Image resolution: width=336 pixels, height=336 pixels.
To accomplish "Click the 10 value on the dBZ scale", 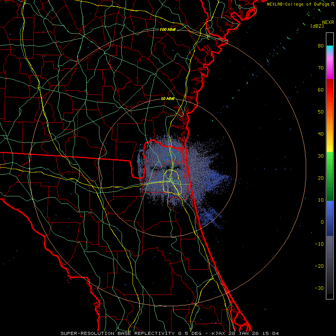I will [321, 200].
